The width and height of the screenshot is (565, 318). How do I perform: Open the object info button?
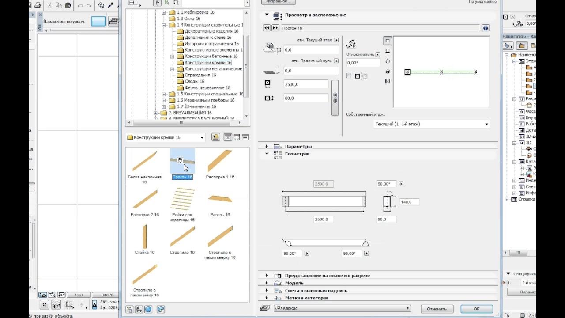pyautogui.click(x=486, y=28)
